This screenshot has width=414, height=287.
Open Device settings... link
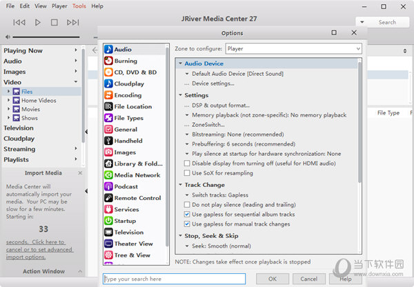coord(213,83)
